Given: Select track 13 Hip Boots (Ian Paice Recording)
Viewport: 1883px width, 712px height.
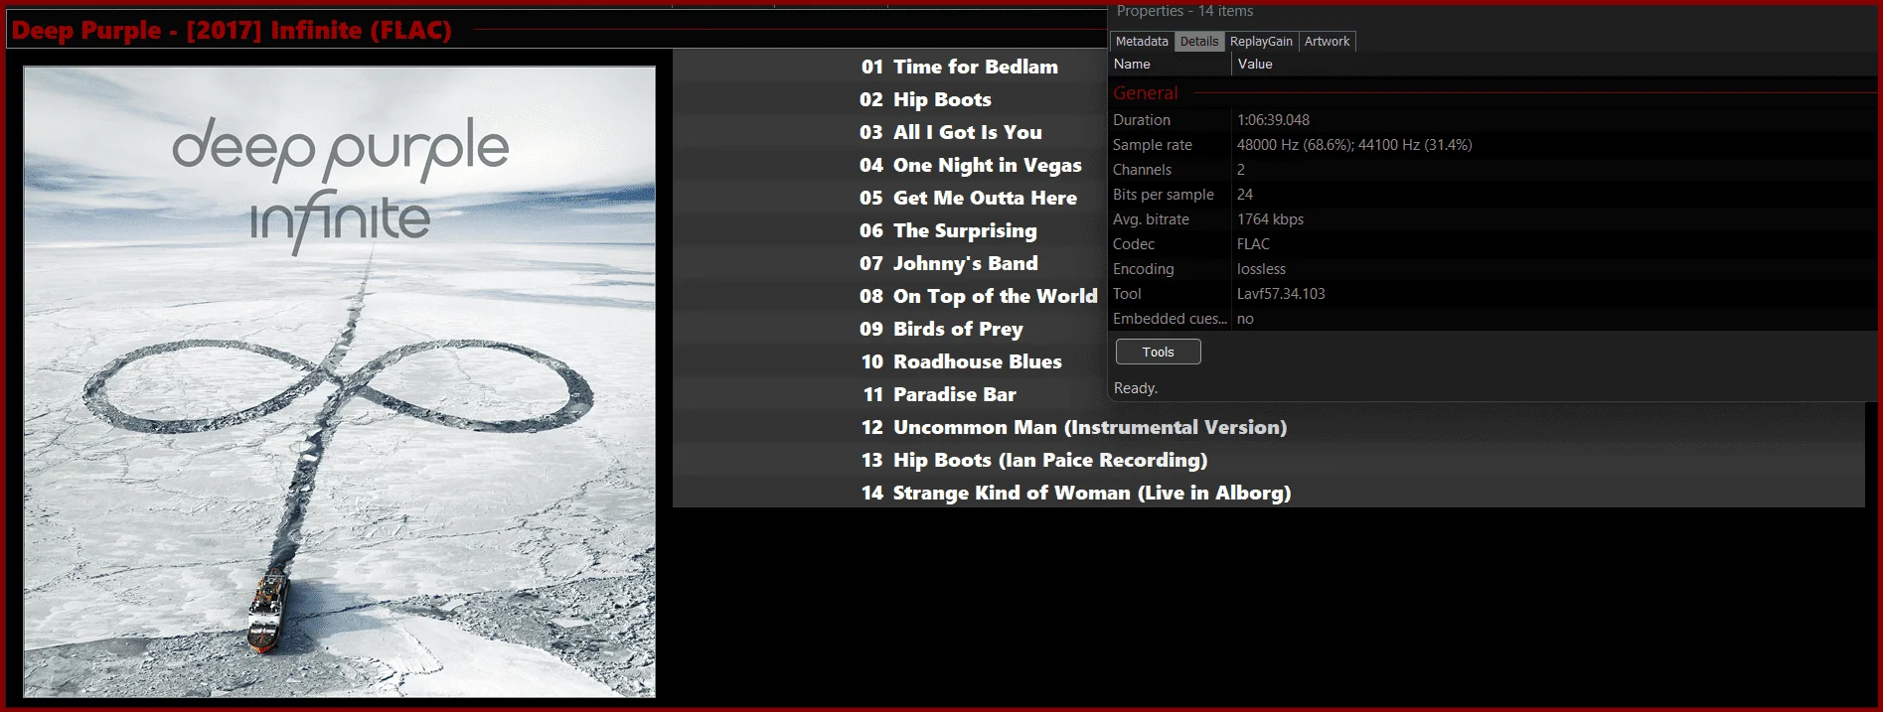Looking at the screenshot, I should (x=1034, y=460).
